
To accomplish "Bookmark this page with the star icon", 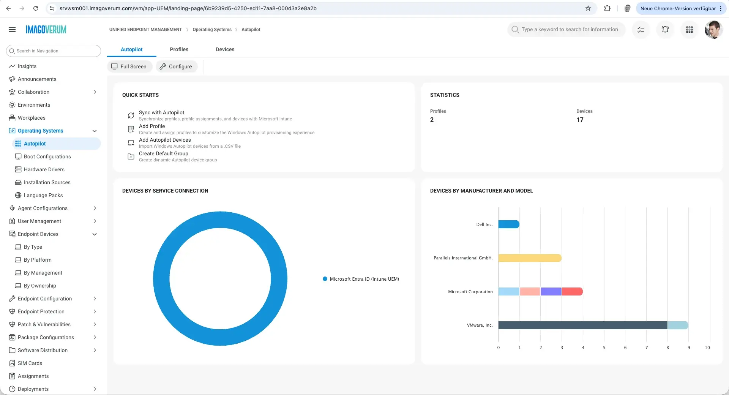I will point(588,8).
